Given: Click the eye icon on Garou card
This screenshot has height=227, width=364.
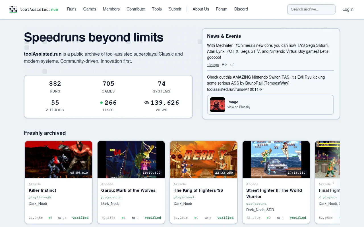Looking at the screenshot, I should pos(134,218).
